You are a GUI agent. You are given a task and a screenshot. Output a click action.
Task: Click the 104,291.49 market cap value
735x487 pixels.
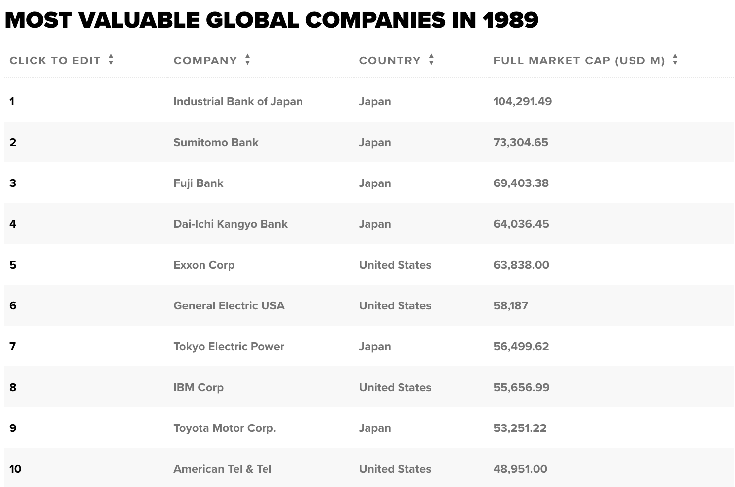(522, 101)
